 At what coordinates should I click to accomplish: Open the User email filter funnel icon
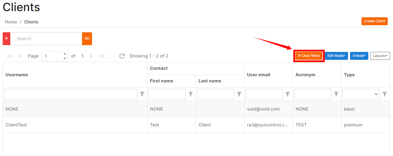pos(288,94)
